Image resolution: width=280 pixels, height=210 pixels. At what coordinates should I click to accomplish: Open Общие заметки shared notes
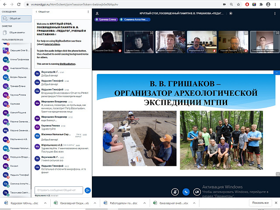[x=16, y=32]
